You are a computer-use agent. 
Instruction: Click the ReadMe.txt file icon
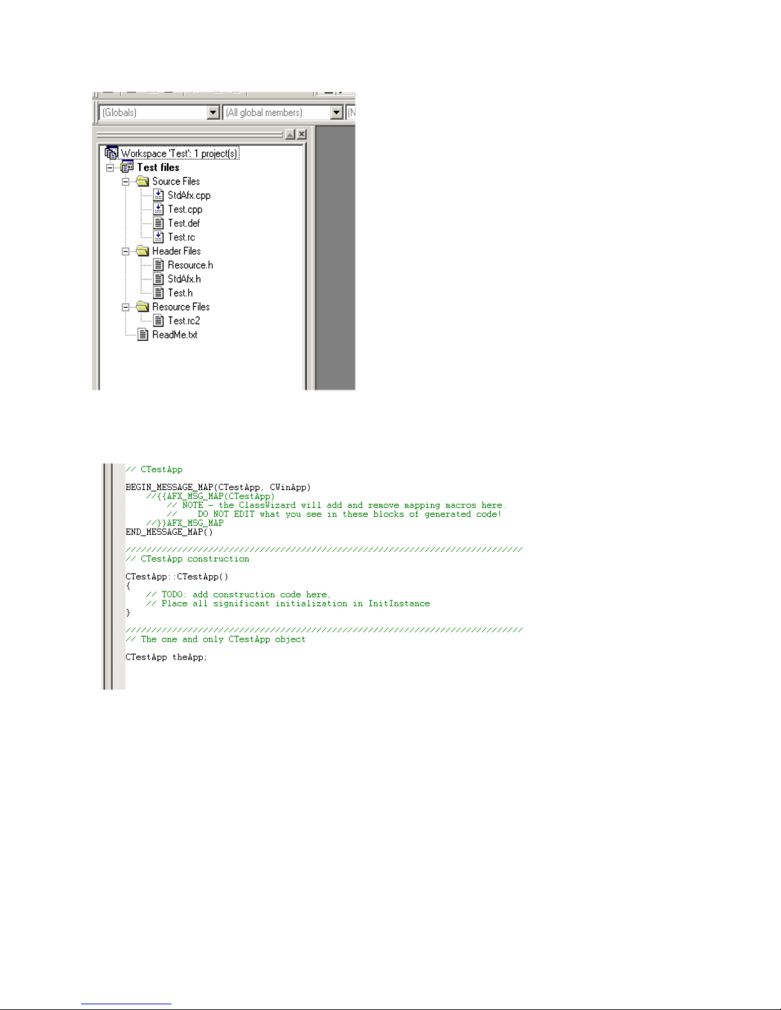pyautogui.click(x=143, y=335)
